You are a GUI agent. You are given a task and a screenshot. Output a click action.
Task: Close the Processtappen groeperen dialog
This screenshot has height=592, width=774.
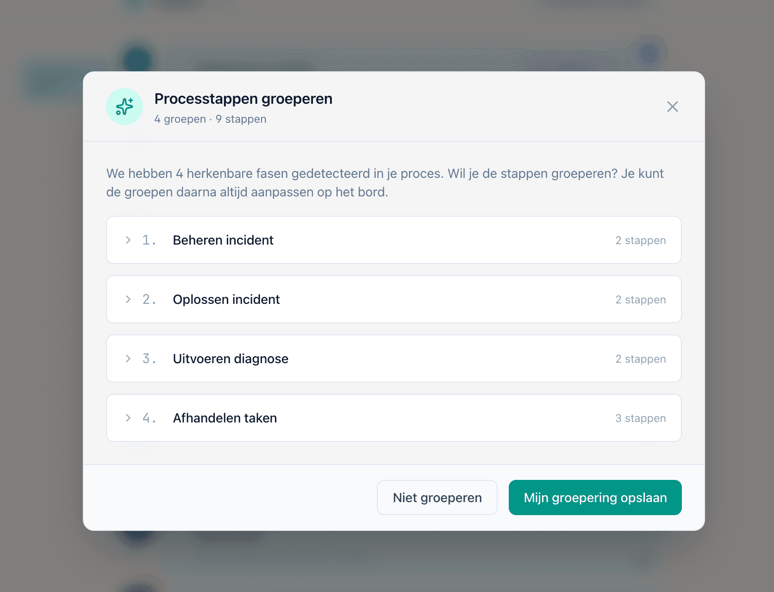(672, 107)
